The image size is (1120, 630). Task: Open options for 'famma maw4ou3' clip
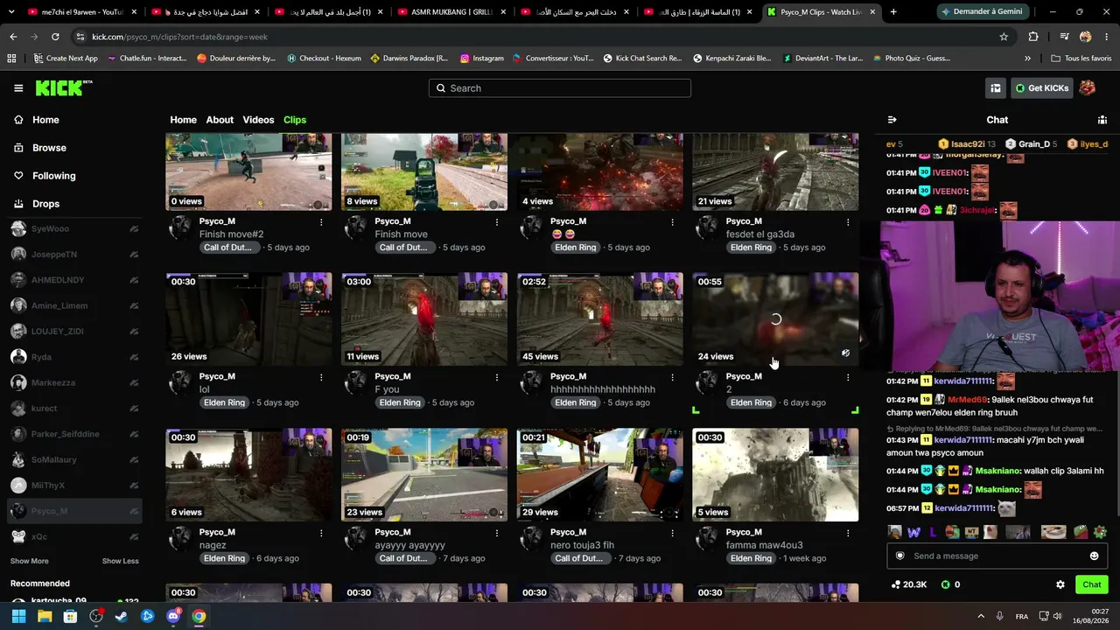(848, 533)
